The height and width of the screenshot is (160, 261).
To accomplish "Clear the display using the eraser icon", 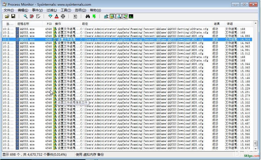I will click(38, 16).
